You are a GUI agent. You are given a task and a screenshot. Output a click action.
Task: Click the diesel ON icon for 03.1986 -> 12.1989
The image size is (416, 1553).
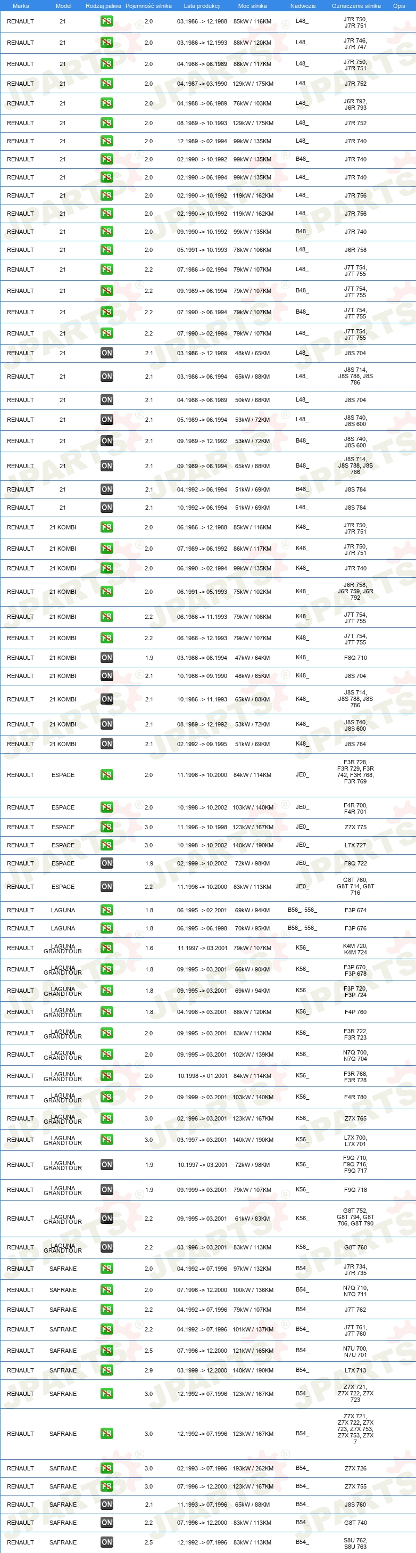click(106, 353)
